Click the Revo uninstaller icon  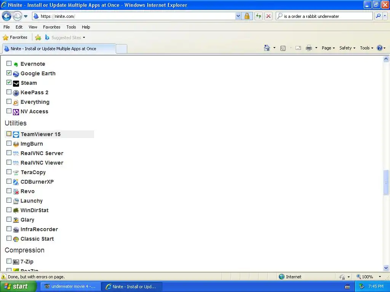[16, 192]
